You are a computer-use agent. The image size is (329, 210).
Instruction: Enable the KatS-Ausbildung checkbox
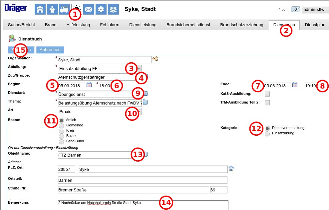(267, 94)
